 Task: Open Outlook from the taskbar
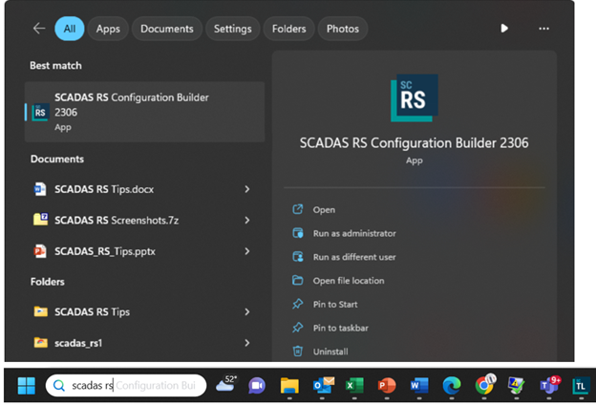tap(323, 386)
